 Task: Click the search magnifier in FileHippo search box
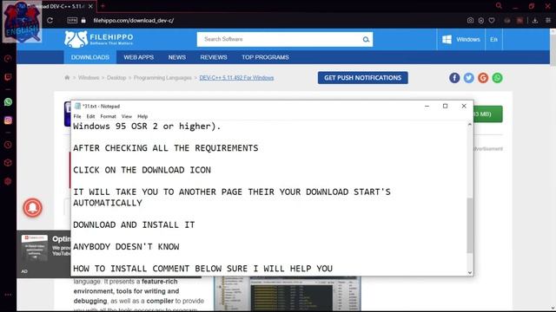(x=366, y=39)
